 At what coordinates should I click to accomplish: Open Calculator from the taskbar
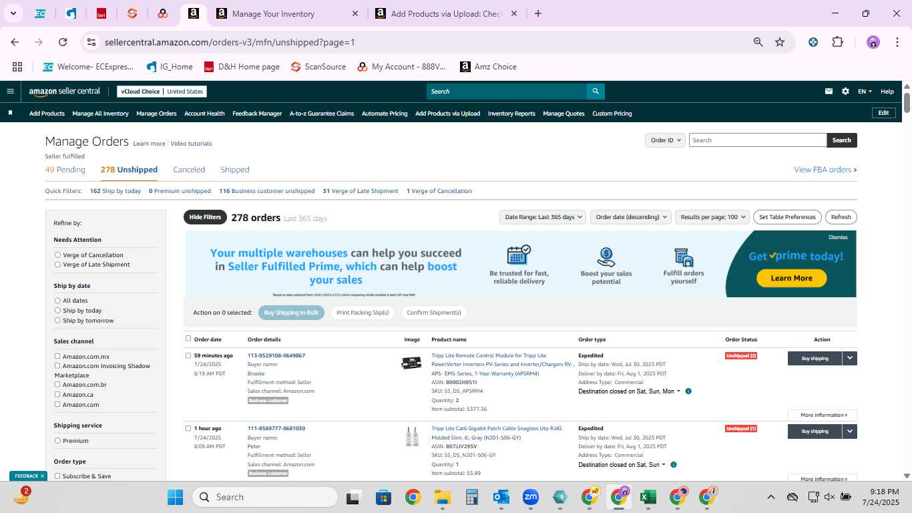click(472, 497)
